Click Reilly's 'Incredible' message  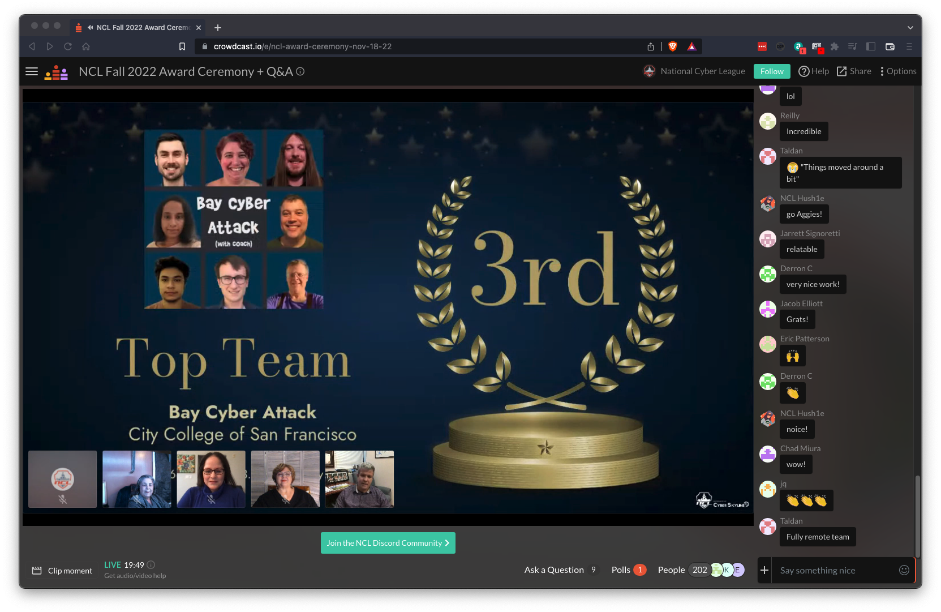click(804, 131)
